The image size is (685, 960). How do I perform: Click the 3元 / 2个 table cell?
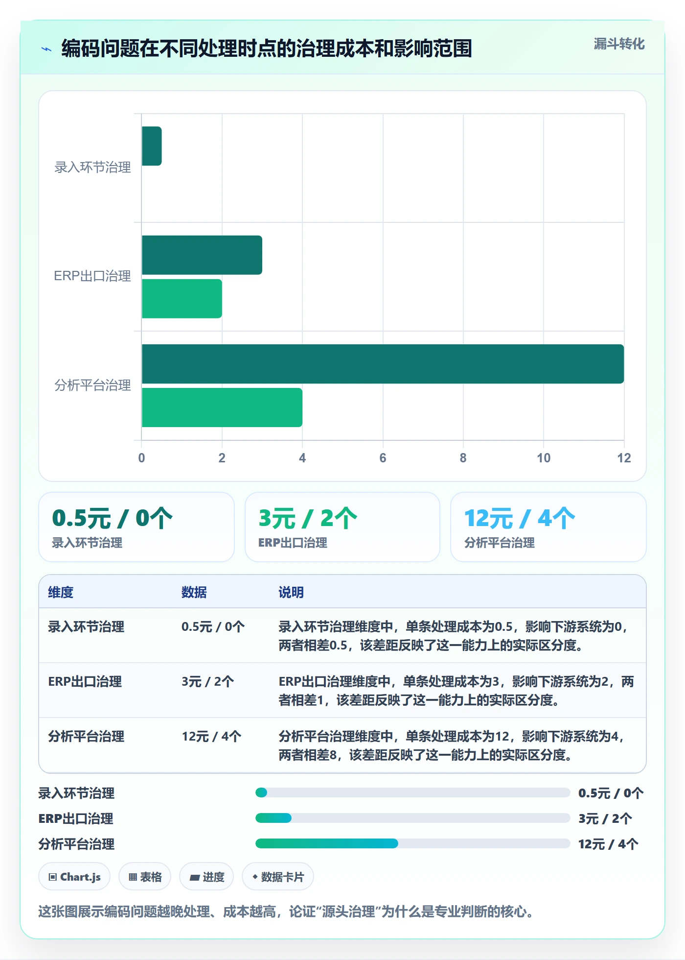[207, 682]
